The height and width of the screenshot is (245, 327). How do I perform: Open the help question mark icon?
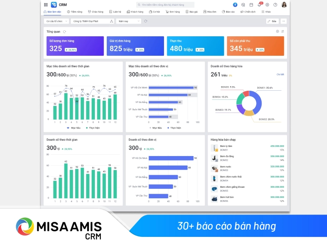(x=275, y=5)
